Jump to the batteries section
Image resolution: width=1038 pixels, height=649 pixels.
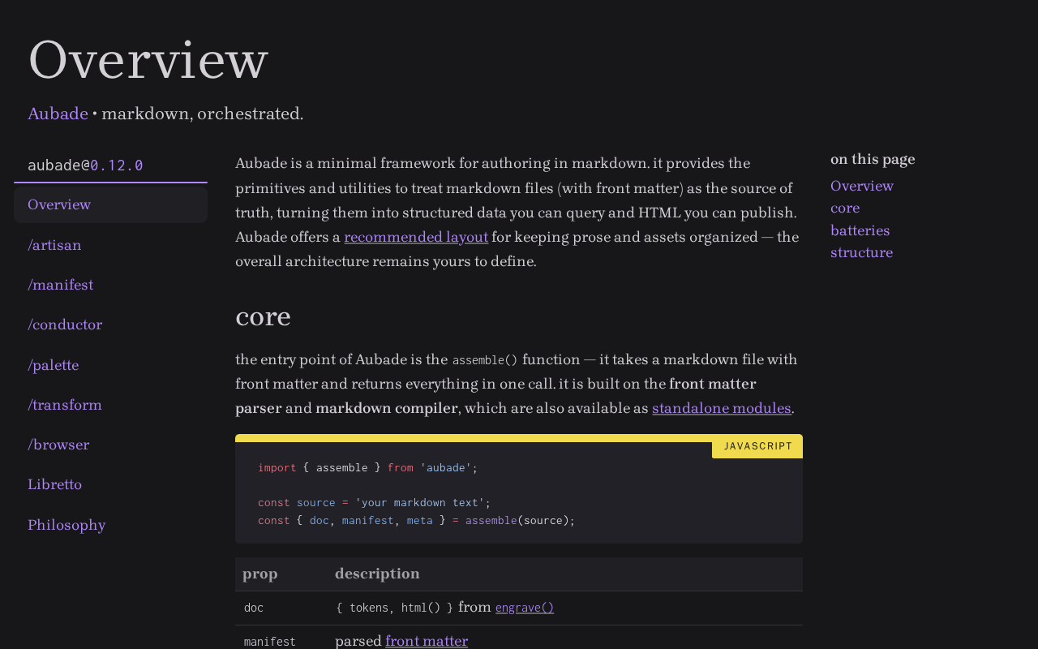click(x=860, y=230)
